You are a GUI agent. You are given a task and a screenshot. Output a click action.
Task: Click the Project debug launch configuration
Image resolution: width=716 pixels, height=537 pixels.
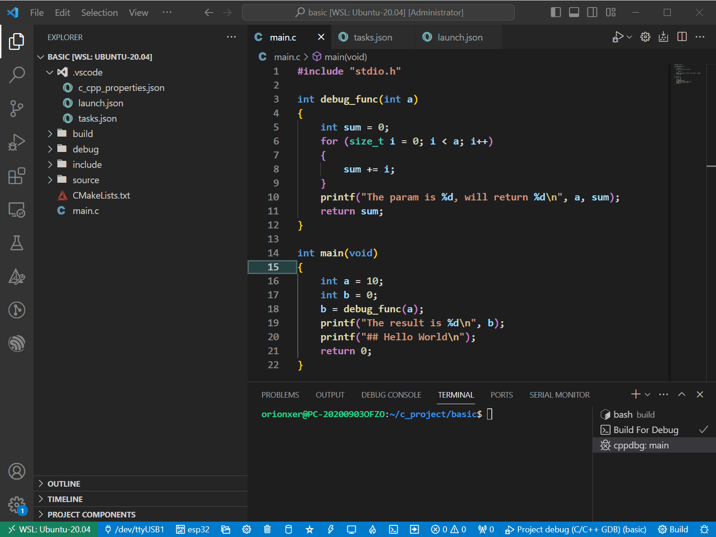[x=576, y=530]
